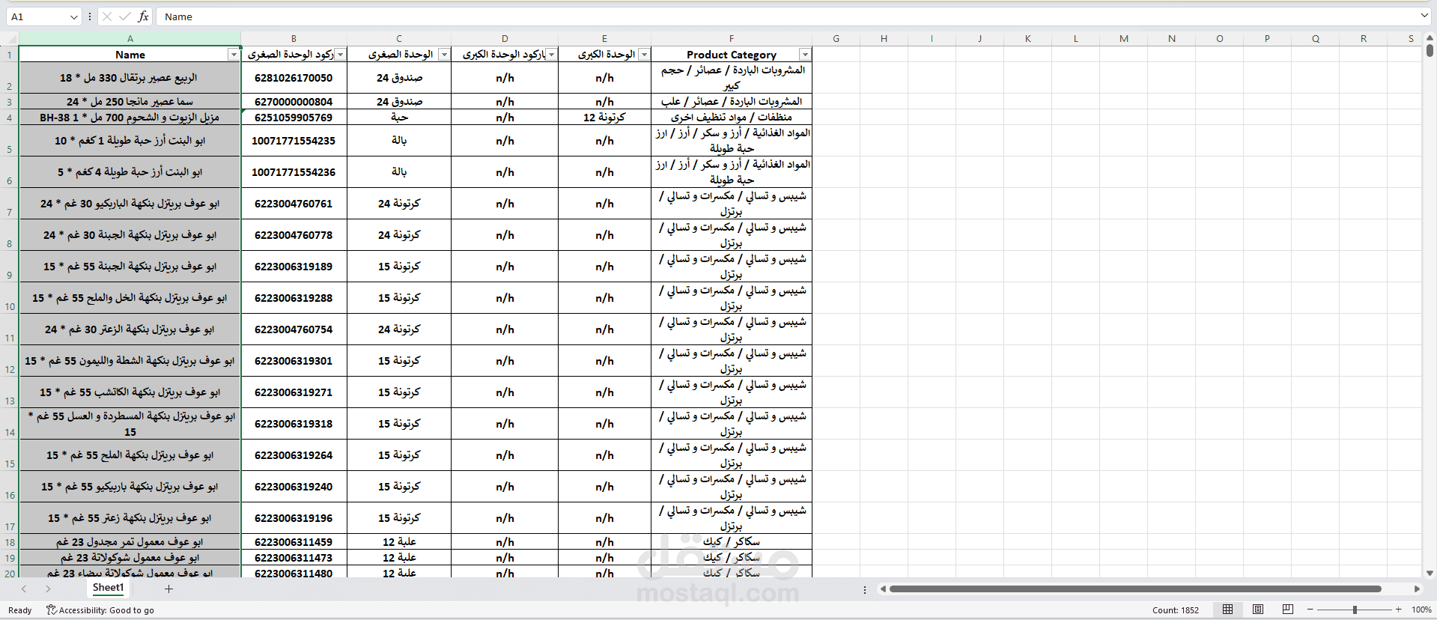
Task: Click the zoom out minus icon
Action: (1310, 610)
